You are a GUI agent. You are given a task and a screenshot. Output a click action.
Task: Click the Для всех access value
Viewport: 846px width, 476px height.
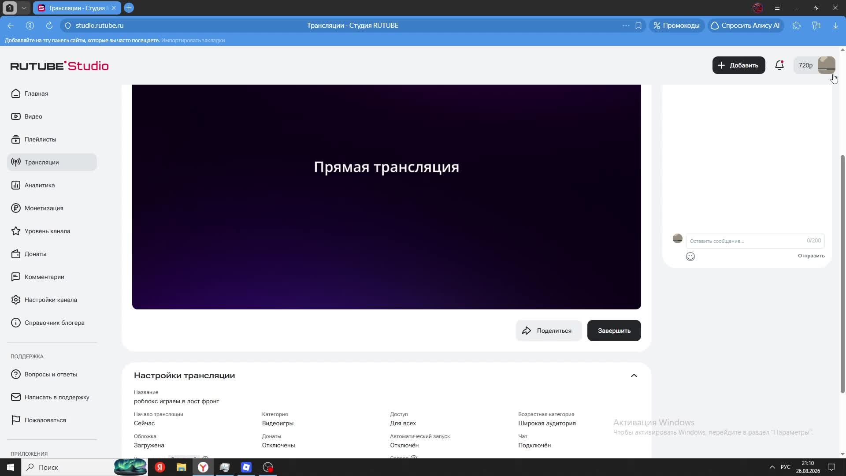[x=403, y=423]
